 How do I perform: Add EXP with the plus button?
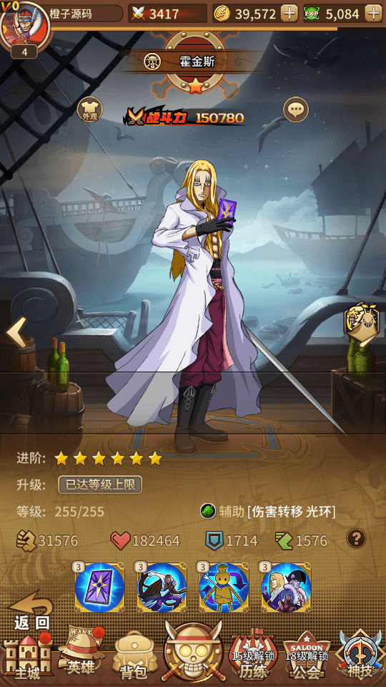pos(373,14)
